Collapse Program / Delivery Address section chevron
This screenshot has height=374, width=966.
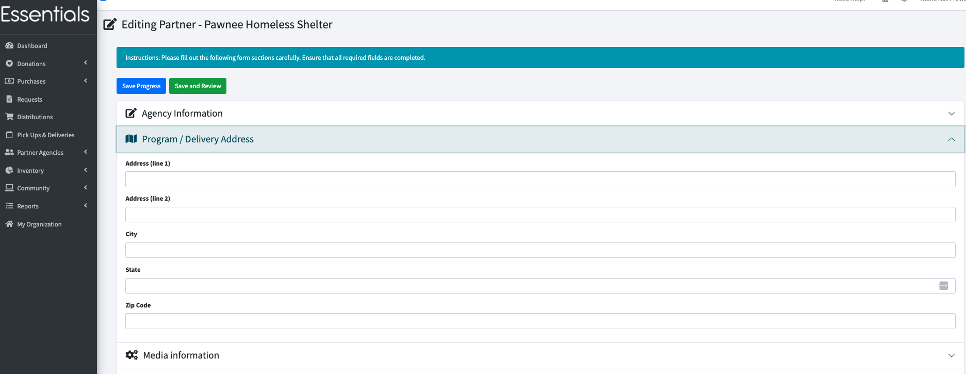pyautogui.click(x=952, y=139)
